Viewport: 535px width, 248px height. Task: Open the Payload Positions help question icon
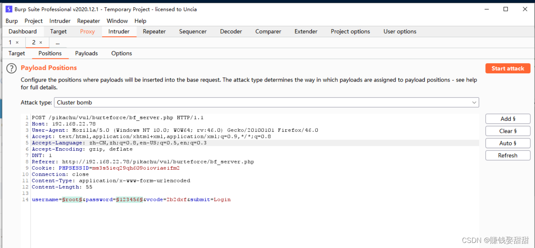pos(12,68)
